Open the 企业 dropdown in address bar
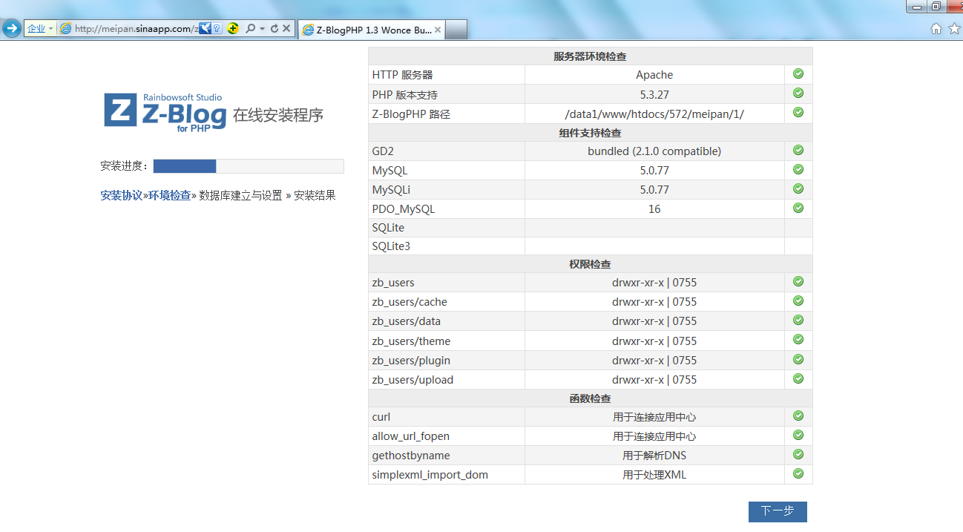Viewport: 963px width, 532px height. [40, 29]
